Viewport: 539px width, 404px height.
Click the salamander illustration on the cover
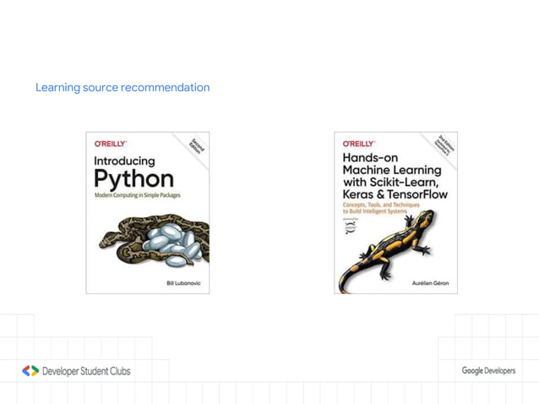pos(387,252)
